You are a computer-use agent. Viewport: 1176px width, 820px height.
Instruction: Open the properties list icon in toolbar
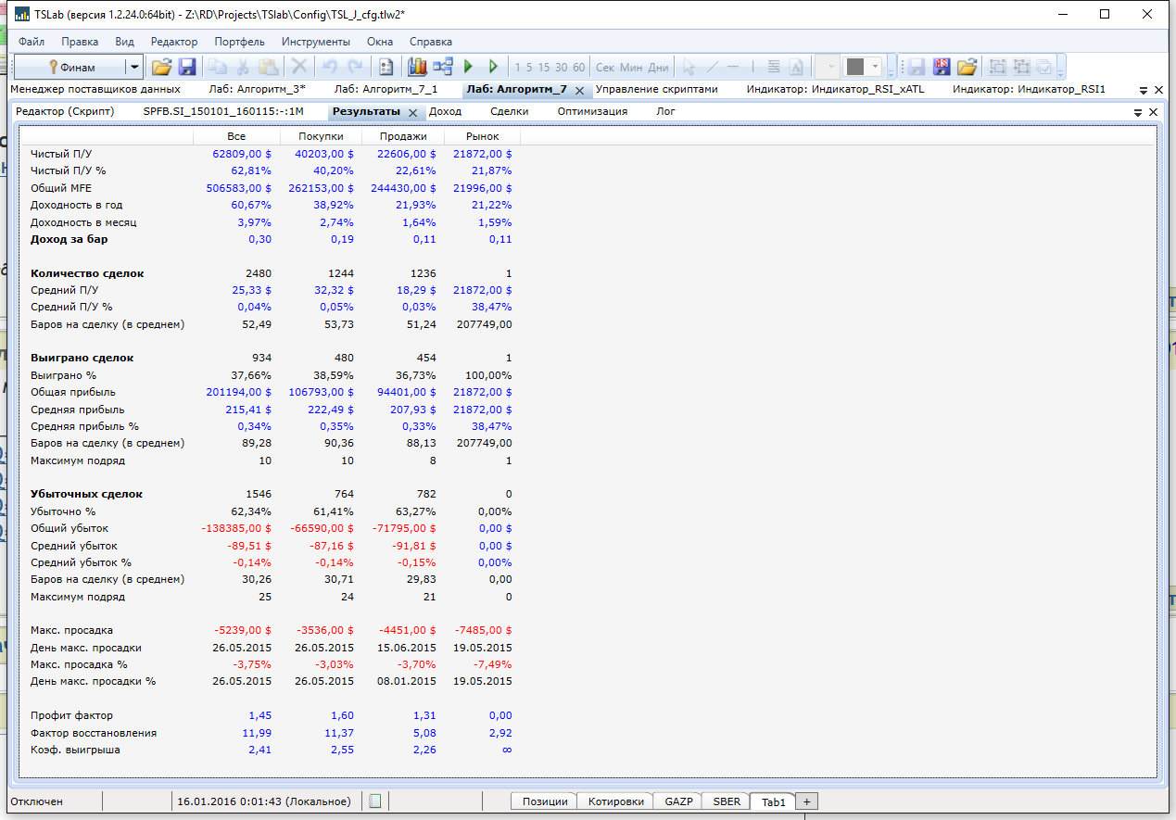tap(386, 67)
